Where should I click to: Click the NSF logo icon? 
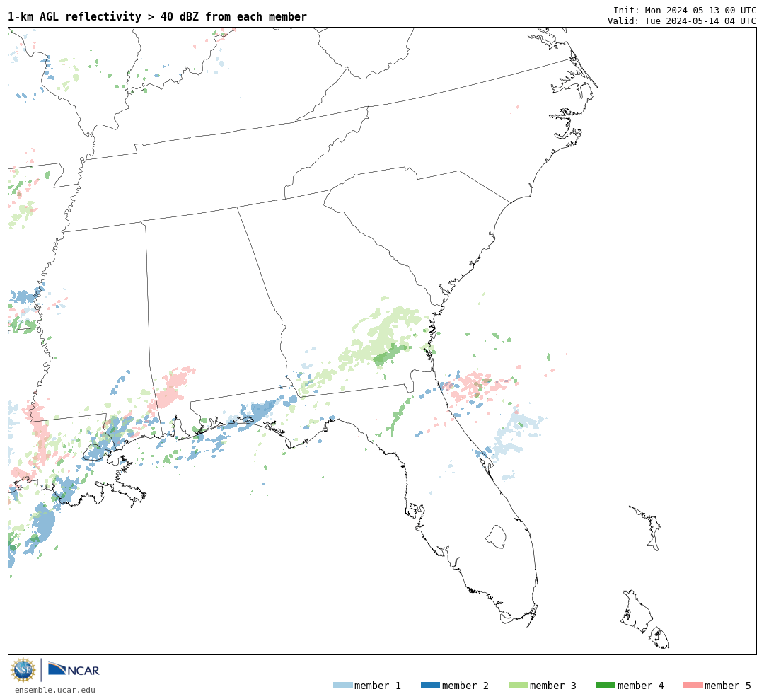click(23, 670)
